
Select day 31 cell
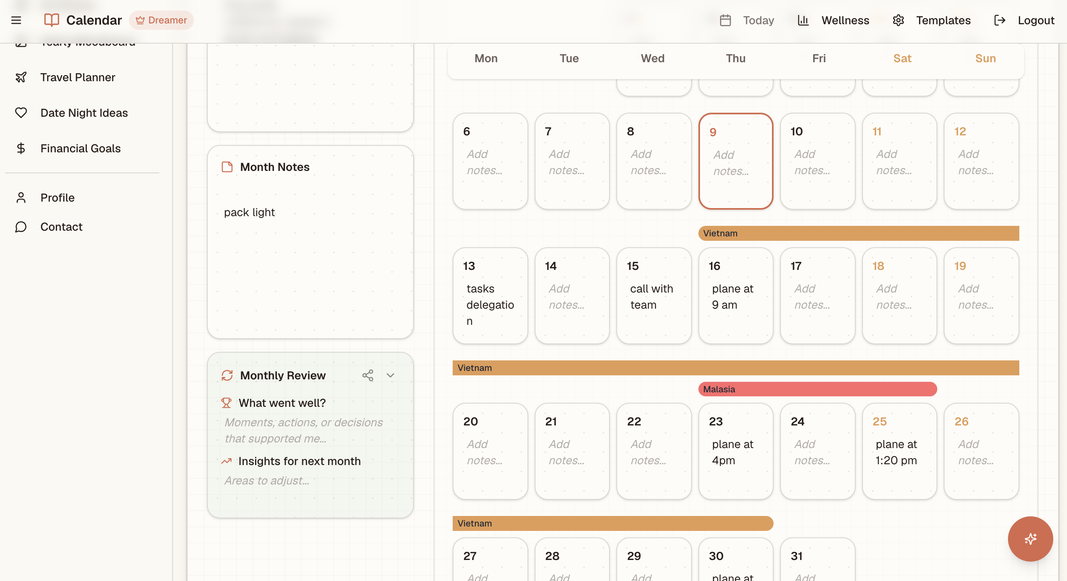818,560
